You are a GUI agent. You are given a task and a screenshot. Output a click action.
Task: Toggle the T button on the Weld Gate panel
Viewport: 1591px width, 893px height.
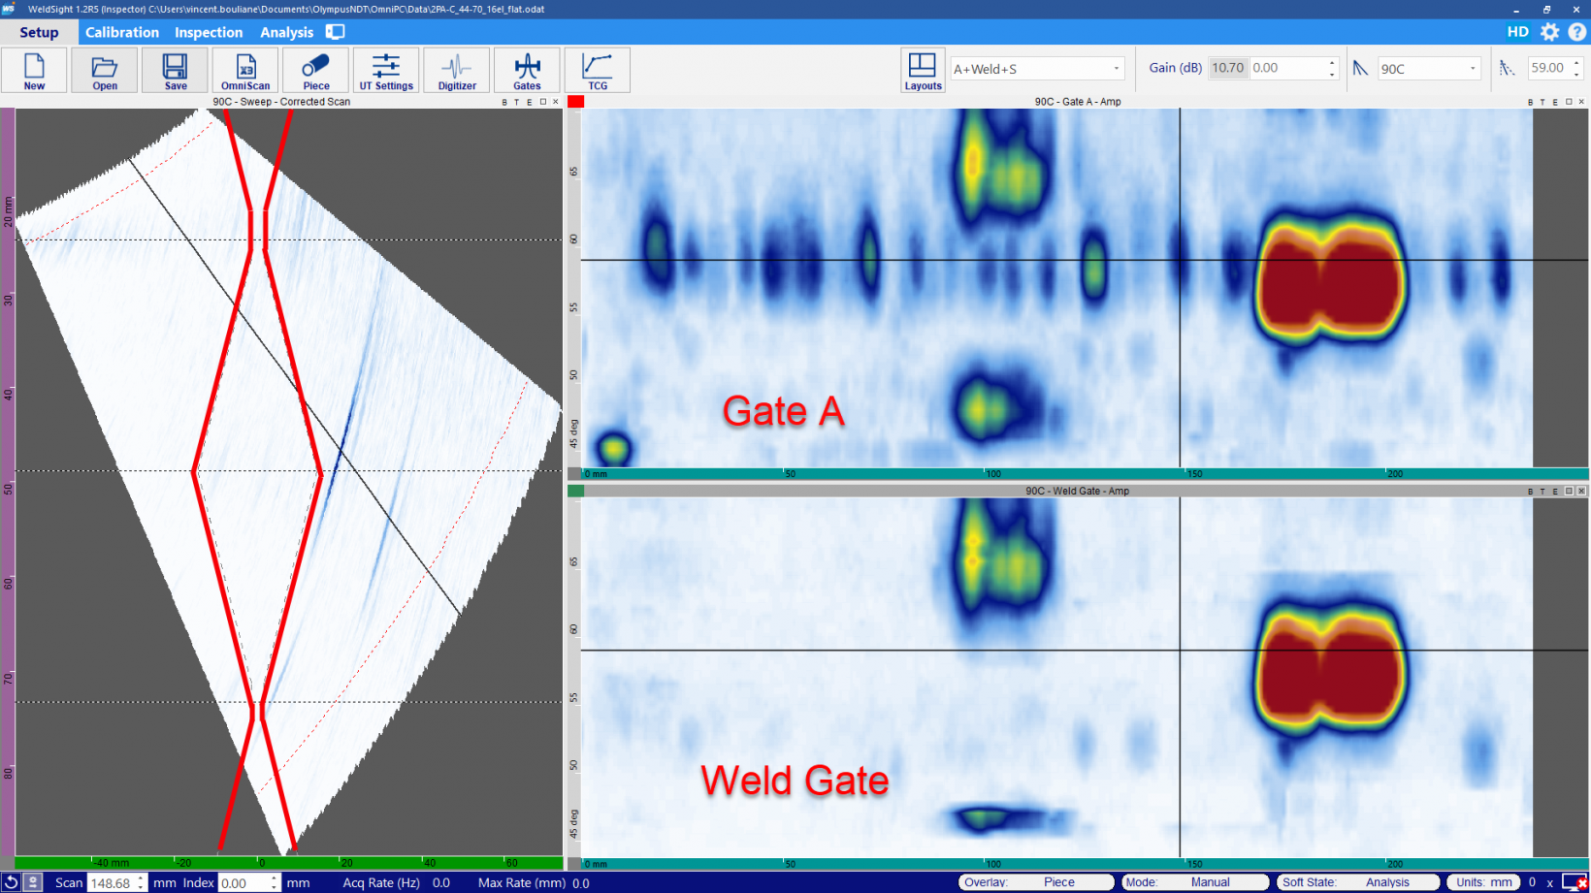1542,492
